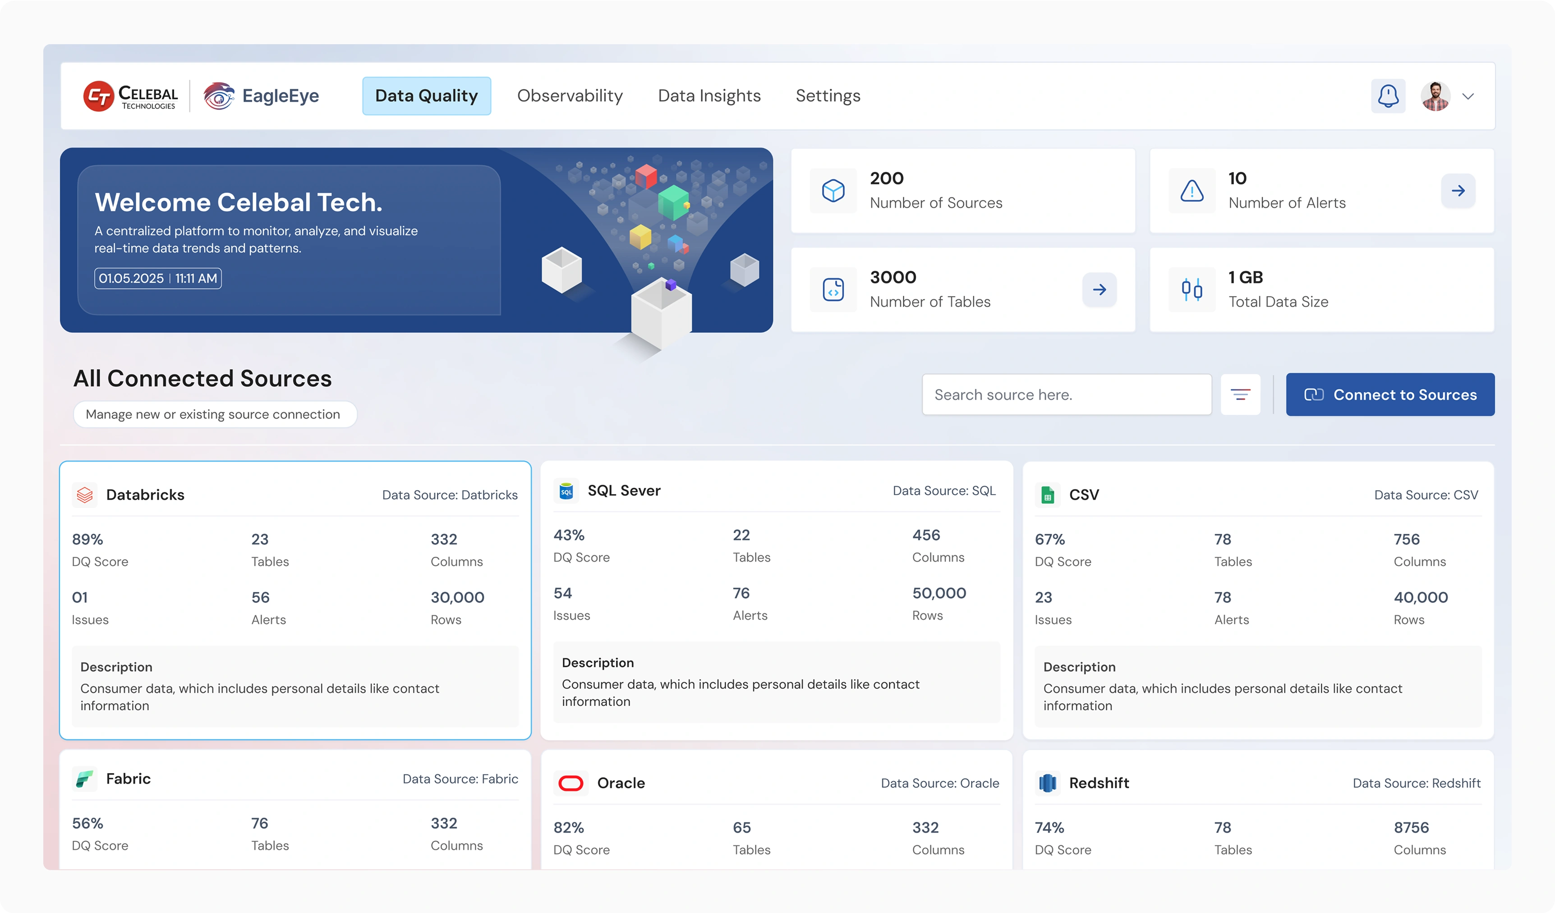Expand the user profile dropdown chevron
The height and width of the screenshot is (913, 1555).
coord(1468,96)
